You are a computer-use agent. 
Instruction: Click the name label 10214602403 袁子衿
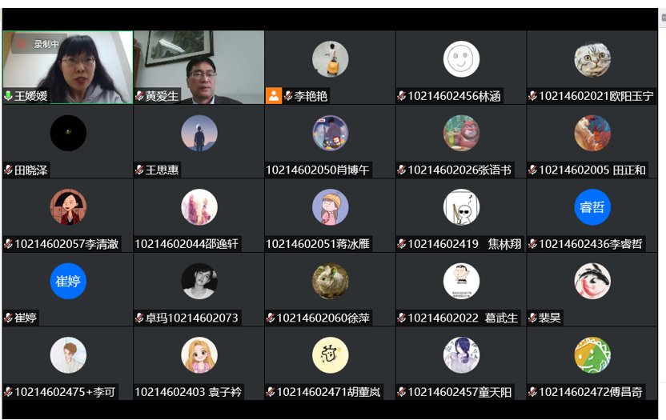tap(188, 392)
